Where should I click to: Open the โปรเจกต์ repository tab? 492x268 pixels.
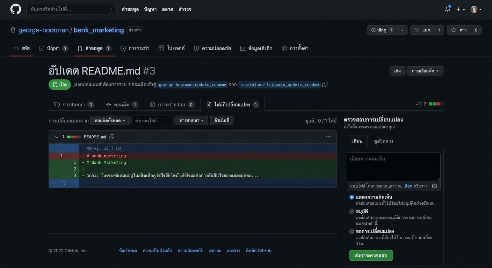pos(172,49)
